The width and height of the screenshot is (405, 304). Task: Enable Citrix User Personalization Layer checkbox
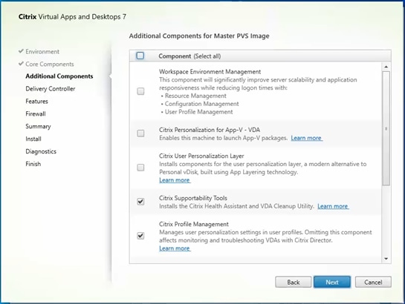tap(140, 168)
